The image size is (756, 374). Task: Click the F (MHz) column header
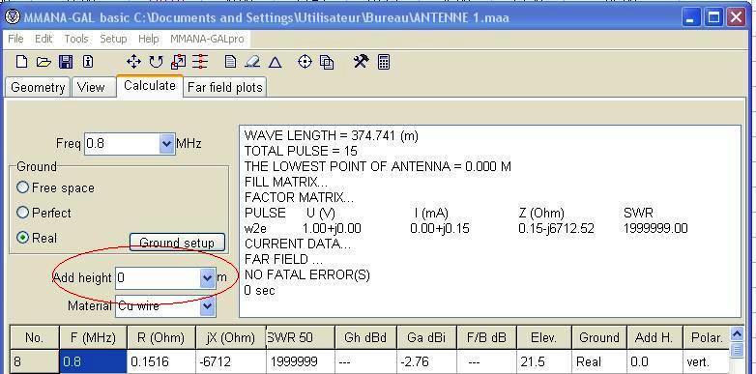(93, 337)
